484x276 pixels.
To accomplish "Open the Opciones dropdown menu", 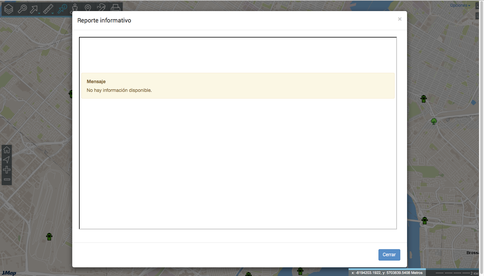I will [460, 5].
